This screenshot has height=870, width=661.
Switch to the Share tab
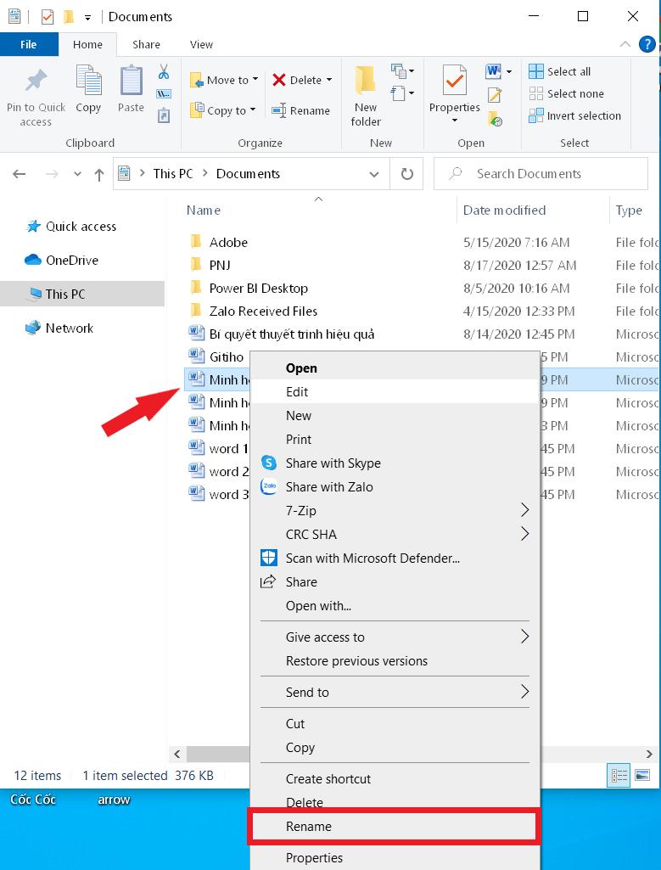147,44
